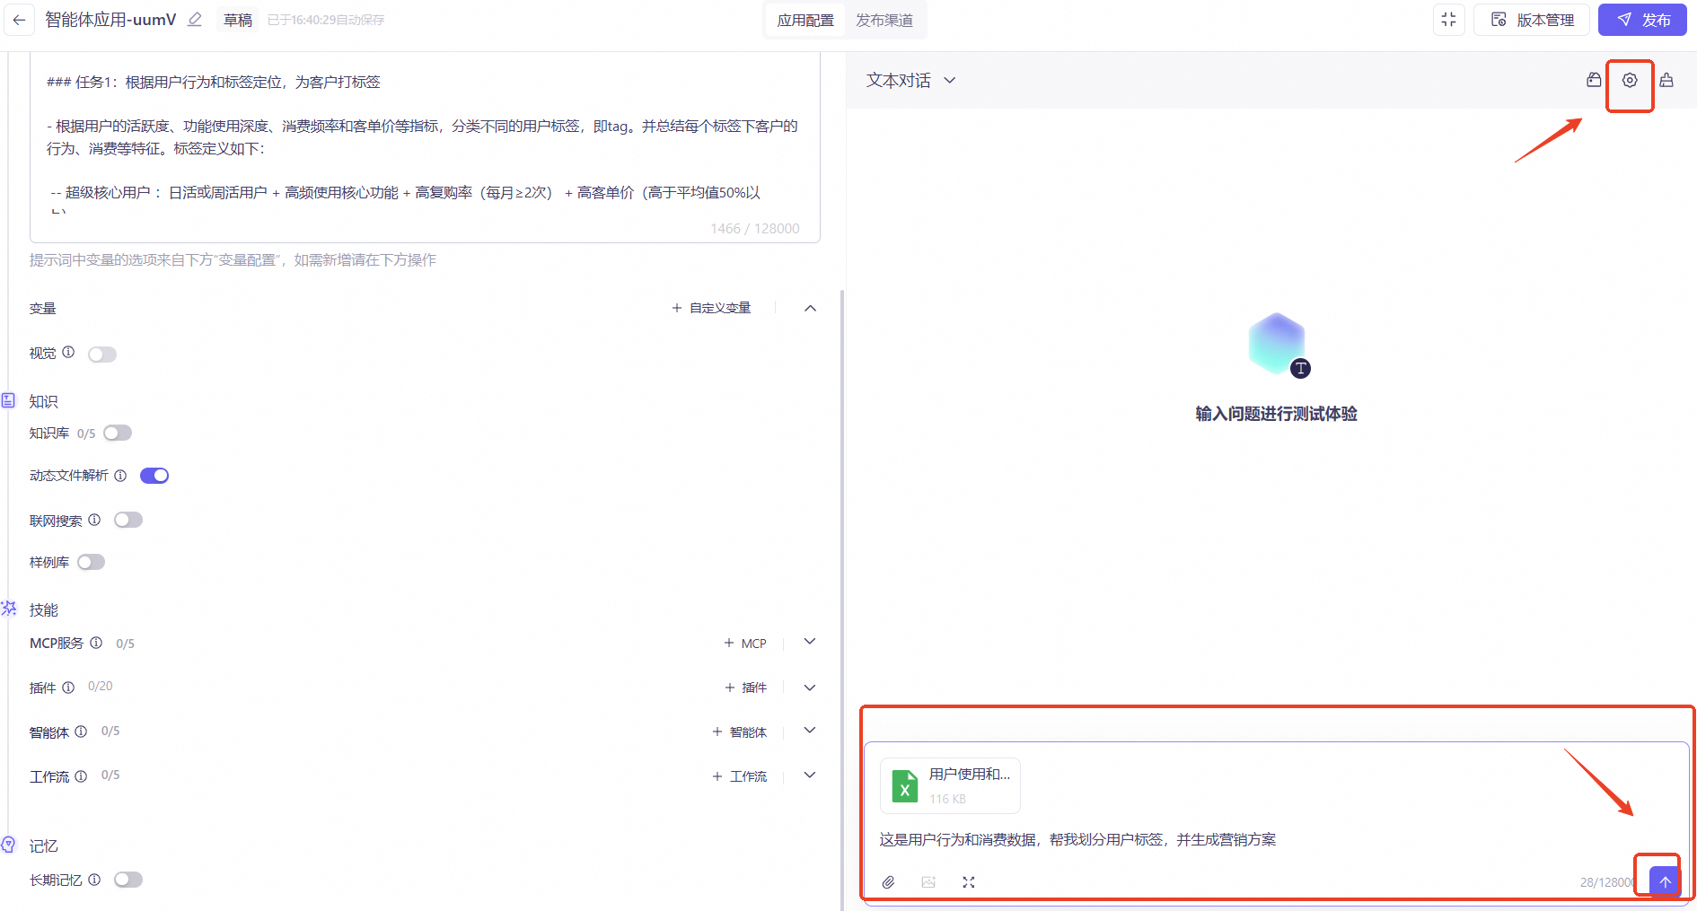Add an MCP service with + MCP
Screen dimensions: 1697x911
click(745, 643)
